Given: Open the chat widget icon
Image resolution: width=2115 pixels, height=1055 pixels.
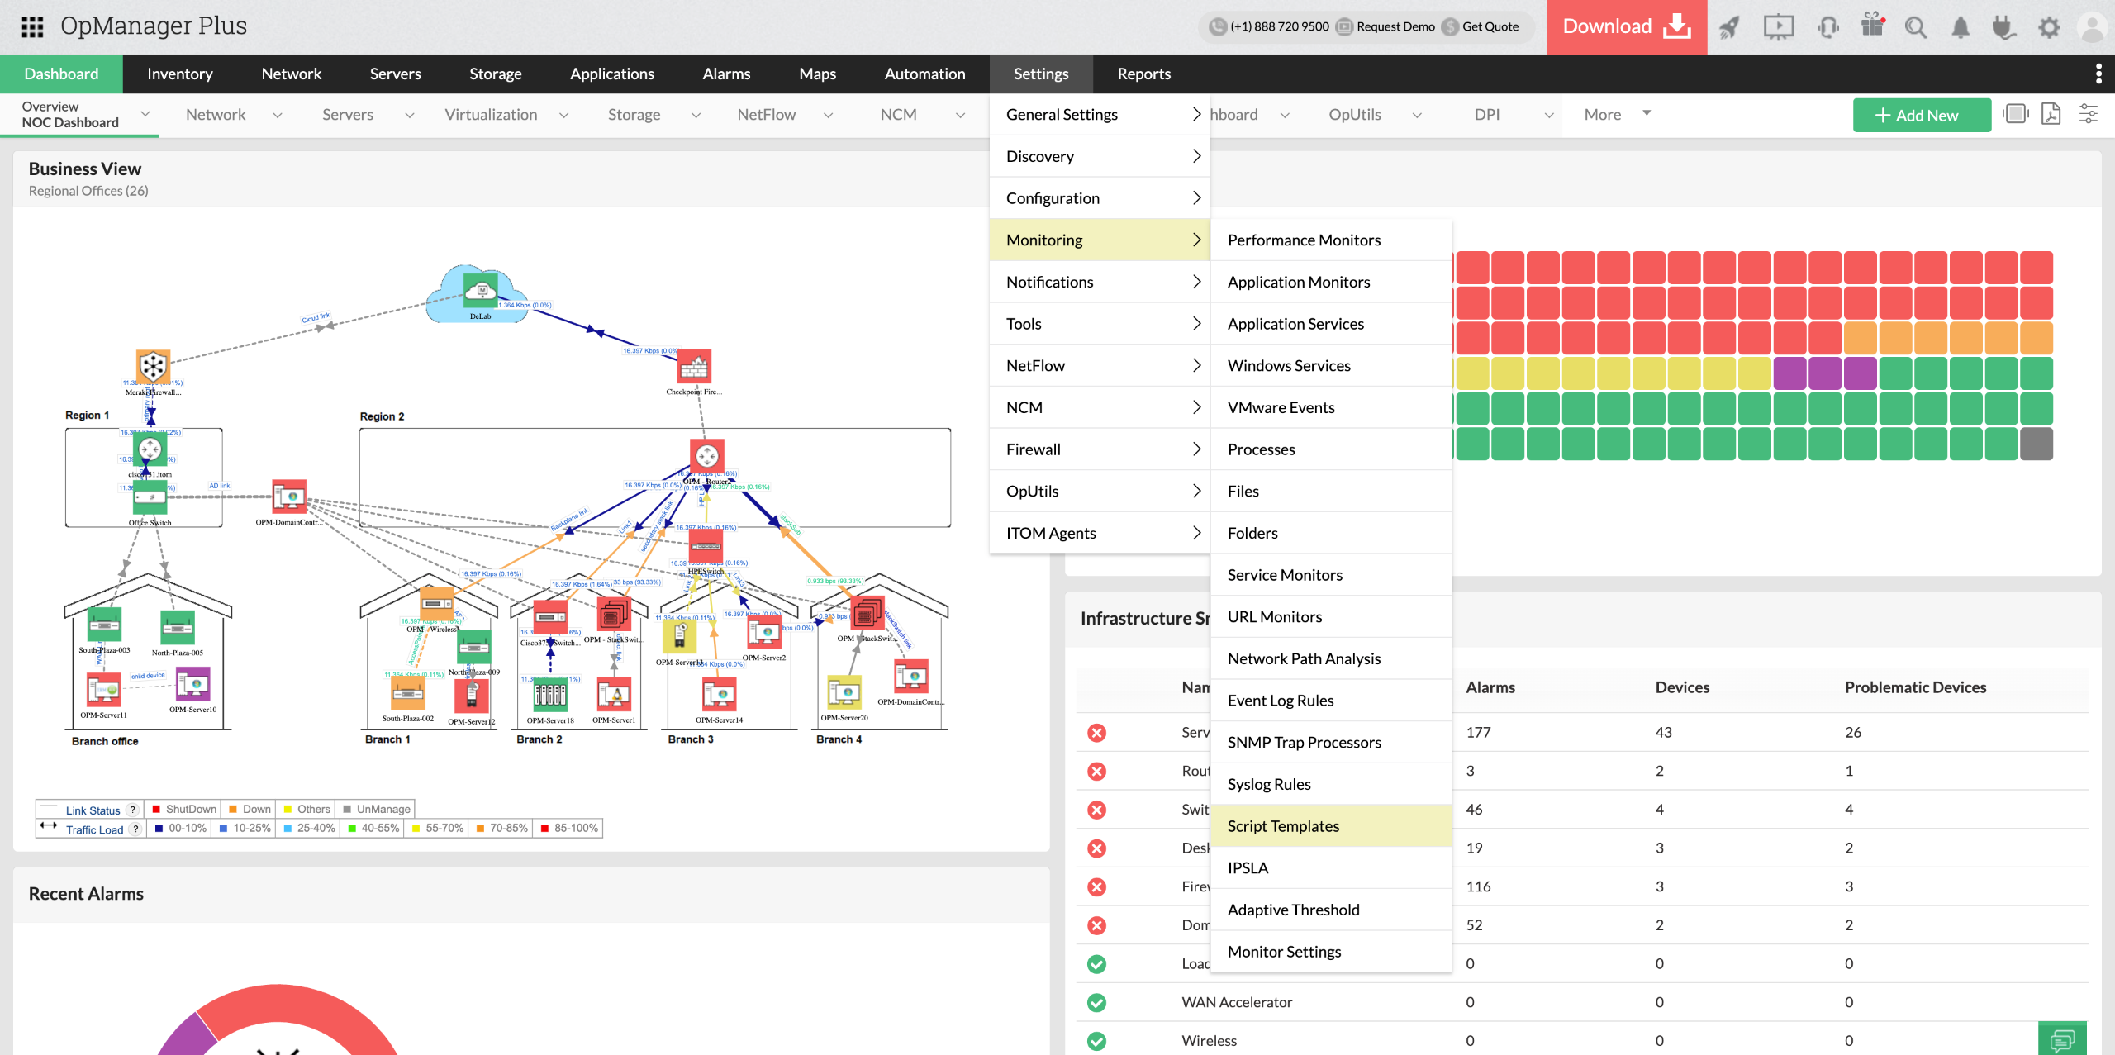Looking at the screenshot, I should (x=2061, y=1038).
